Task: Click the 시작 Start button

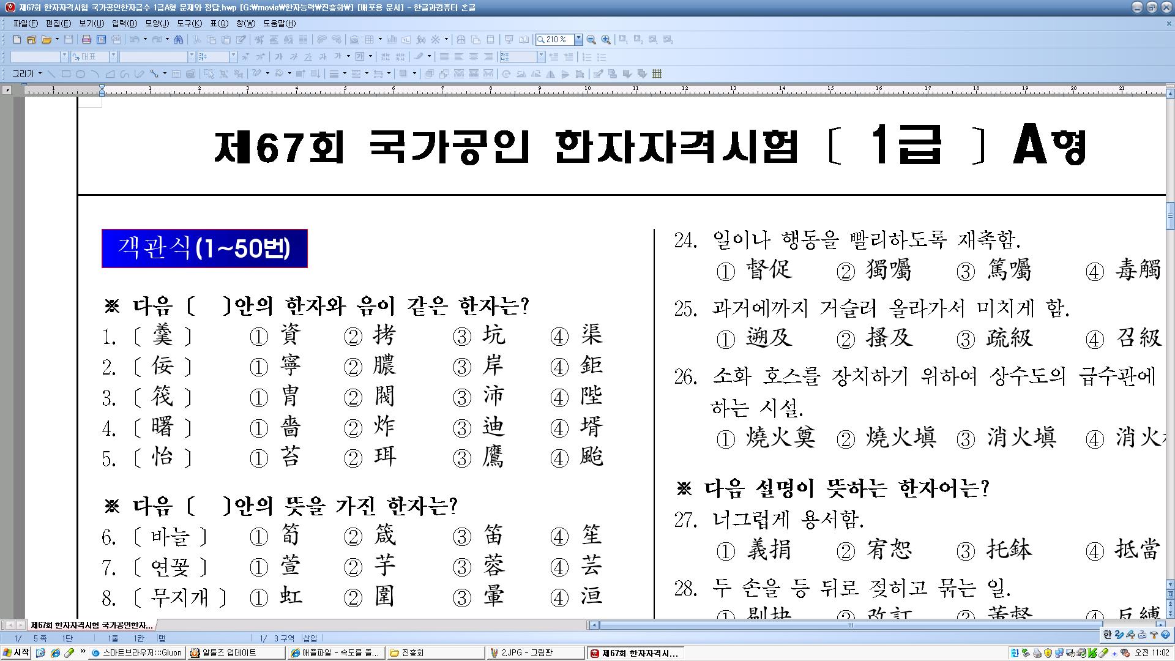Action: [17, 653]
